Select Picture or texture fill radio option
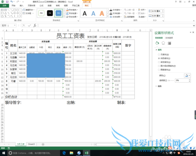 point(159,66)
